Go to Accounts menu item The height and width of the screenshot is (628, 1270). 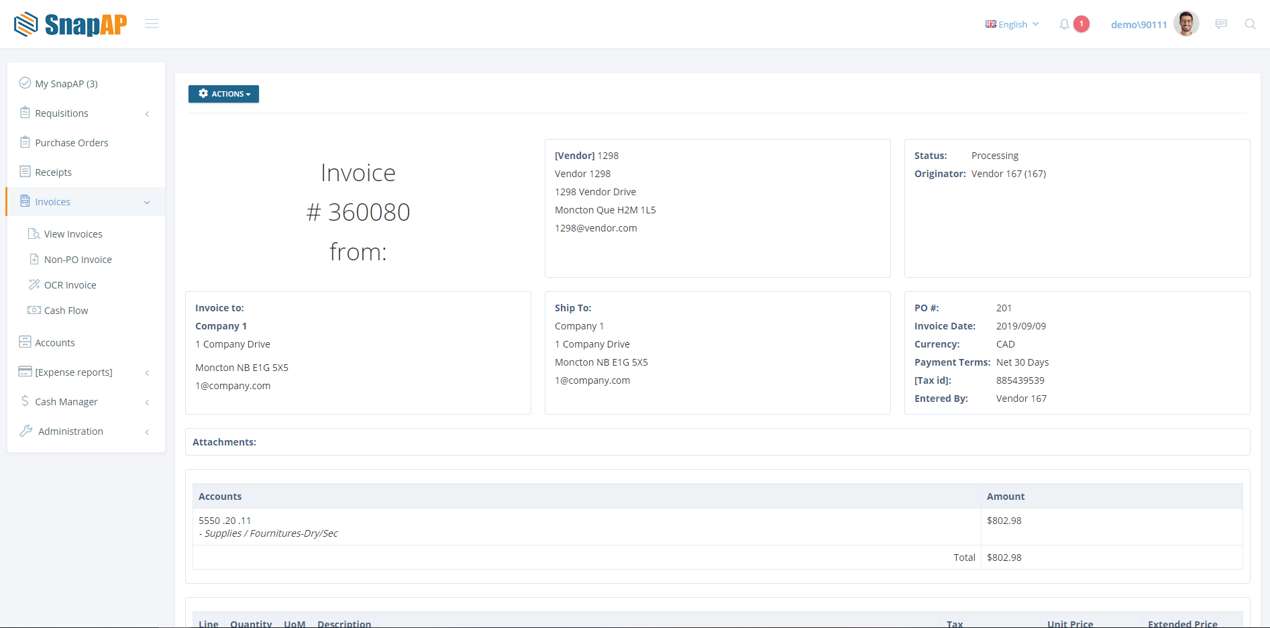tap(86, 342)
